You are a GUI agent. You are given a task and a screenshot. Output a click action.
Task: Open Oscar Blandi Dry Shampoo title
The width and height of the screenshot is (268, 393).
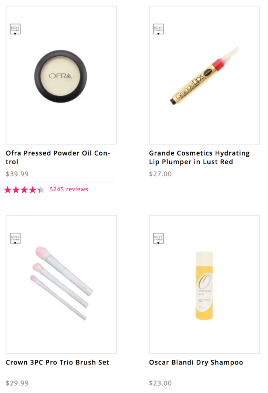196,362
